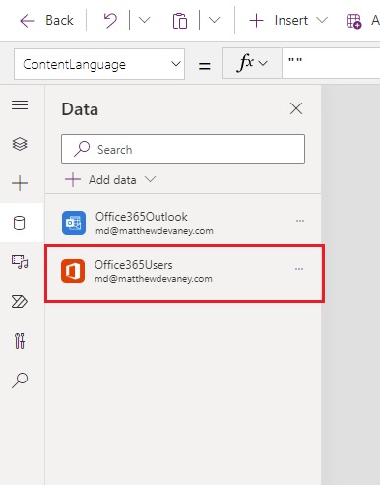This screenshot has width=380, height=485.
Task: Open the Power Automate icon in sidebar
Action: [20, 302]
